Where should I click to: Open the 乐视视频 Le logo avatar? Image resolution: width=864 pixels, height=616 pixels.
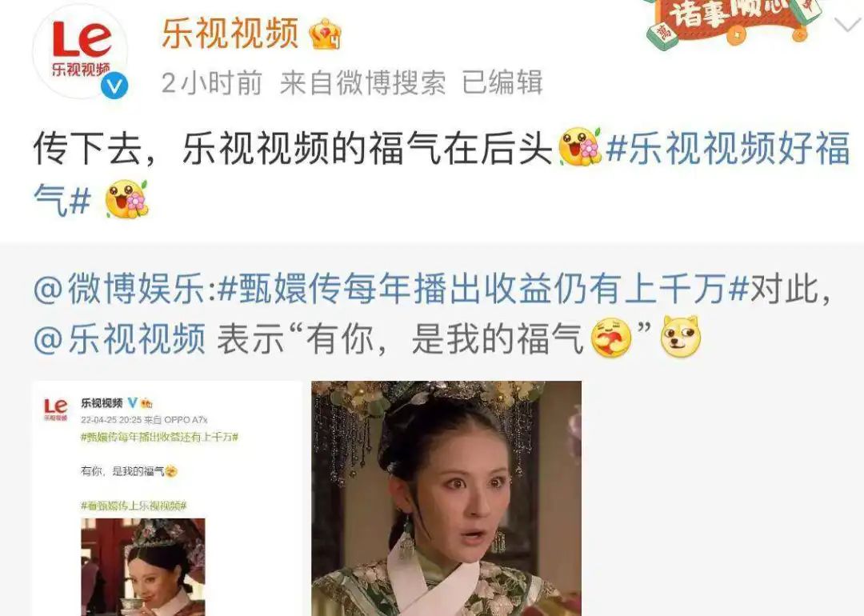(81, 51)
